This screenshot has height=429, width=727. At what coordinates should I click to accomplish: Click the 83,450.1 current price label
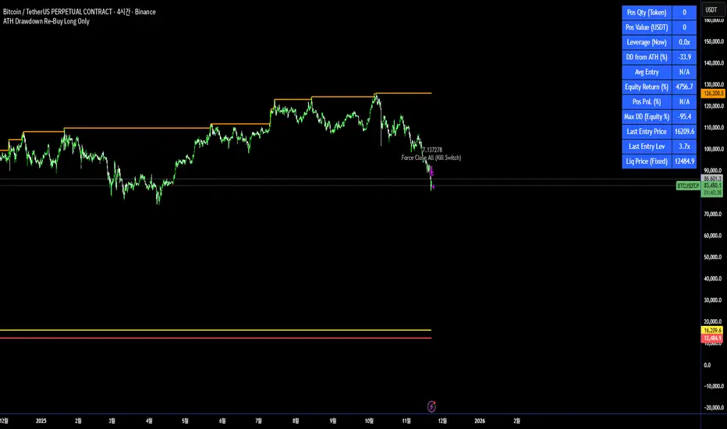click(713, 186)
